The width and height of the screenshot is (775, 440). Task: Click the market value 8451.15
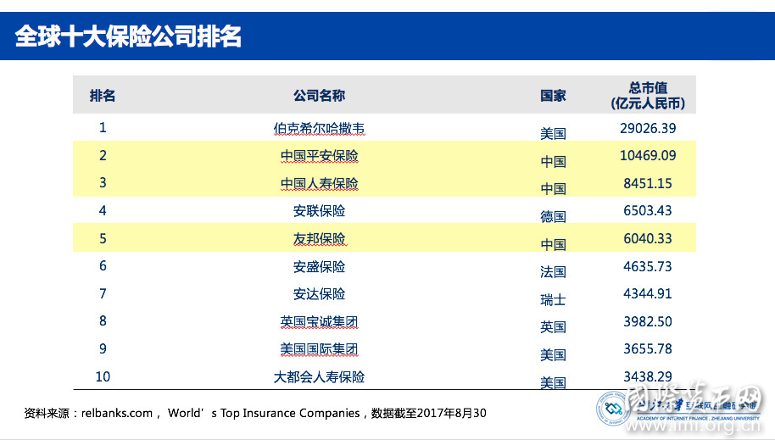tap(648, 183)
